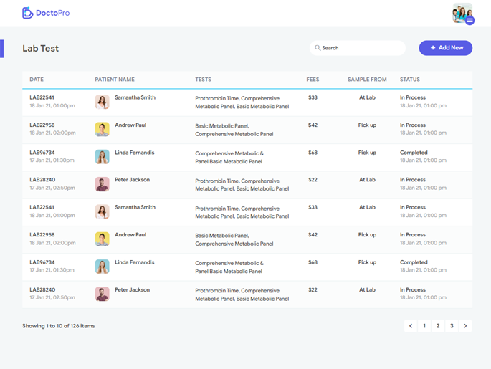The image size is (491, 369).
Task: Click 'Comprehensive Metabolic &' tests in third row
Action: click(x=229, y=153)
